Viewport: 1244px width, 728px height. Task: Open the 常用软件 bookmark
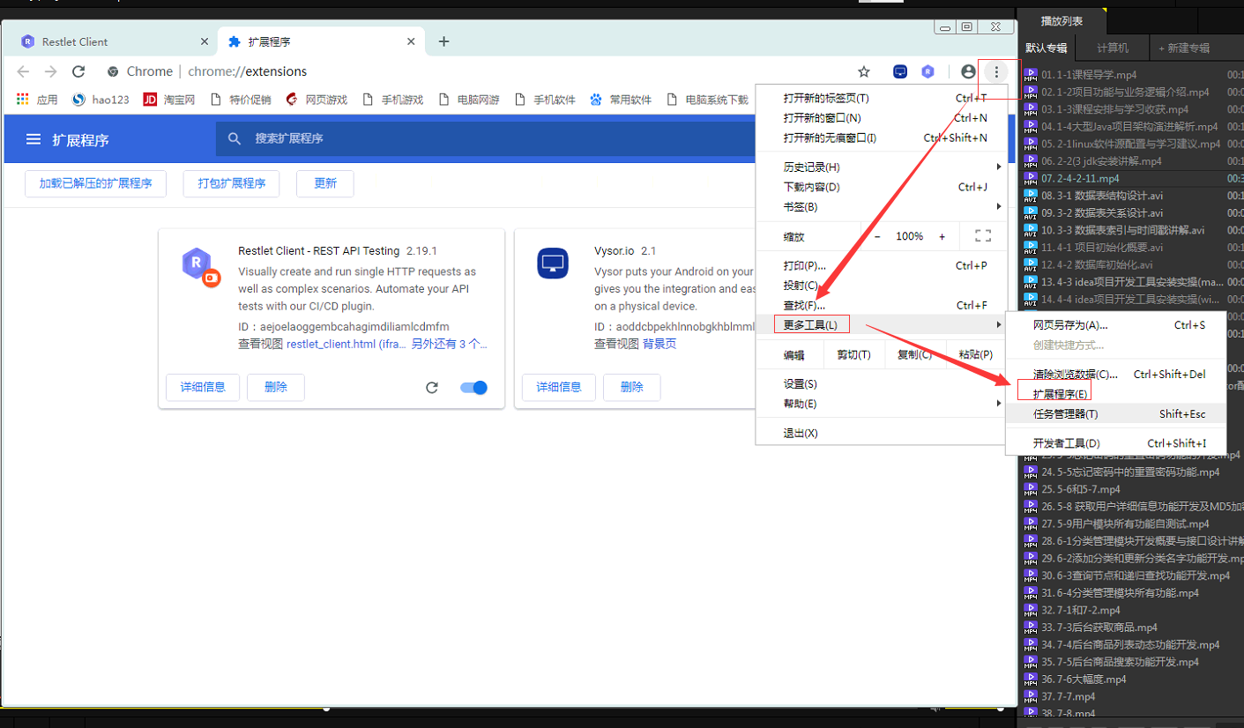pyautogui.click(x=621, y=100)
